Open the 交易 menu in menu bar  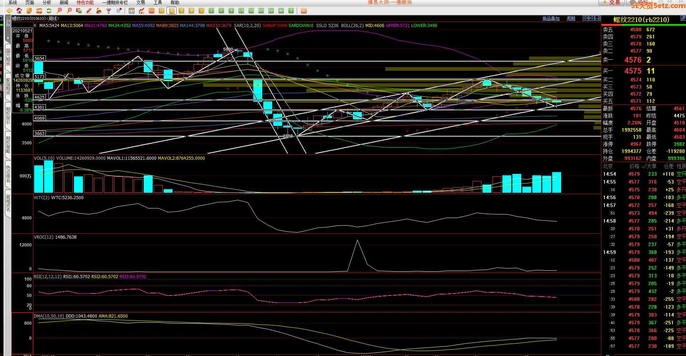(x=141, y=2)
